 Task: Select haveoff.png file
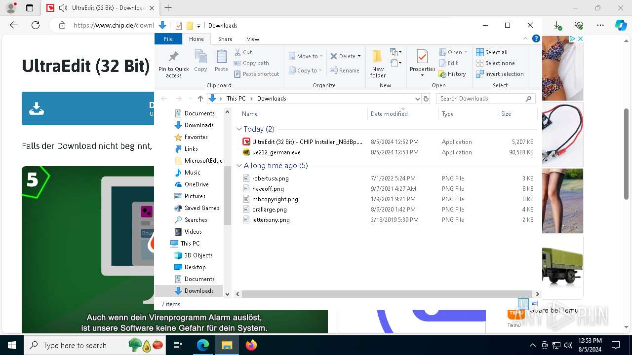pyautogui.click(x=268, y=189)
